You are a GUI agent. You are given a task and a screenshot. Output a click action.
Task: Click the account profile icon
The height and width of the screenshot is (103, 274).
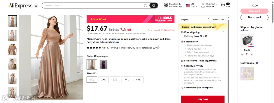(x=203, y=5)
